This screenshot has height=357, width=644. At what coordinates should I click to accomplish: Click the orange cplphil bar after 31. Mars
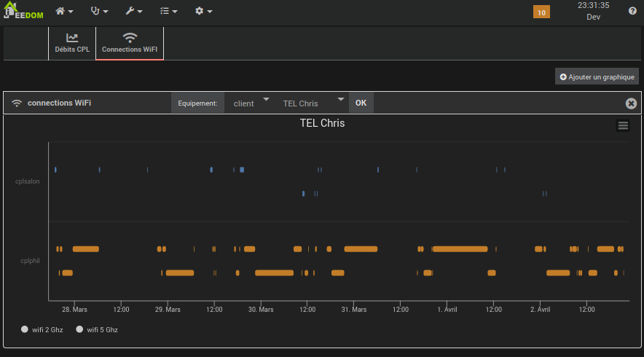pos(361,249)
